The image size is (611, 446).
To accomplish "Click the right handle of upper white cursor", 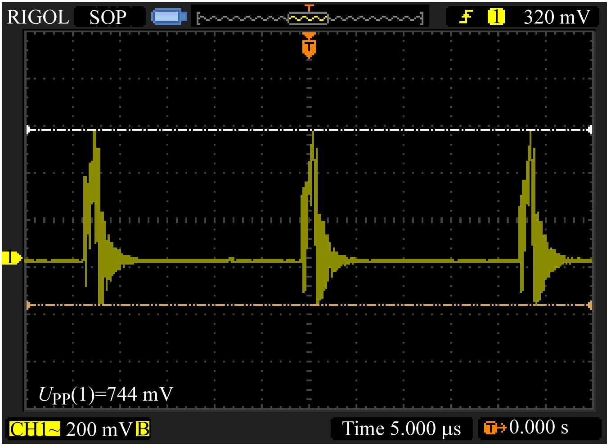I will point(590,130).
